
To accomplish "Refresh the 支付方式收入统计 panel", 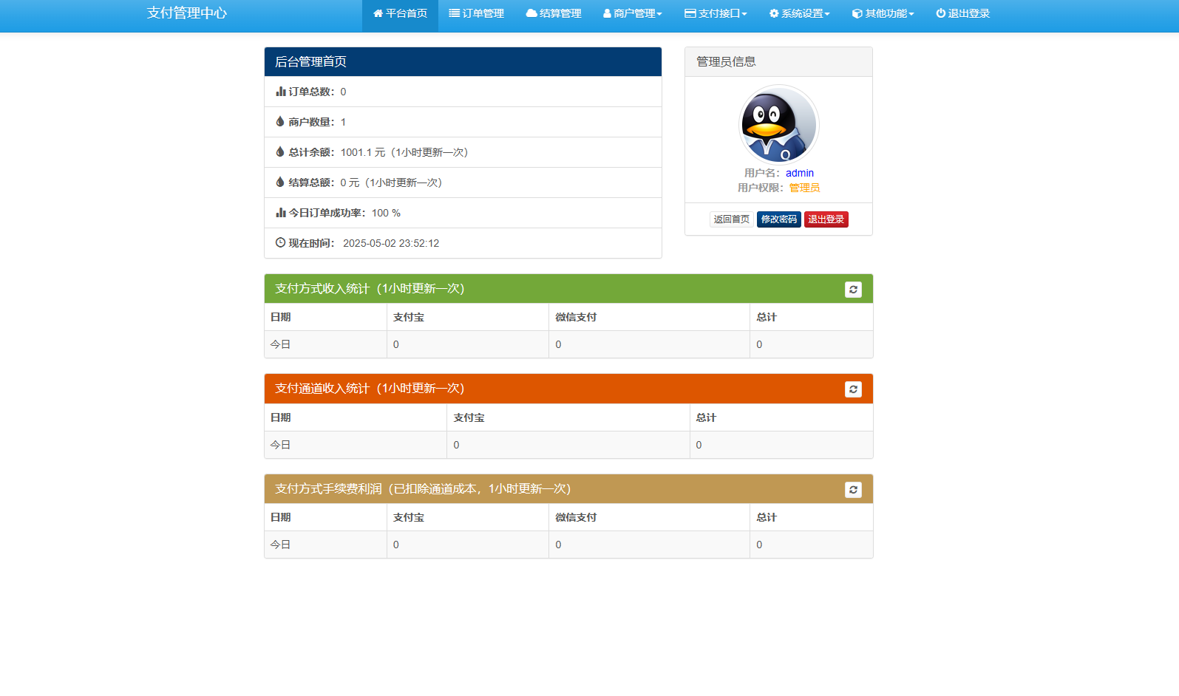I will [853, 290].
